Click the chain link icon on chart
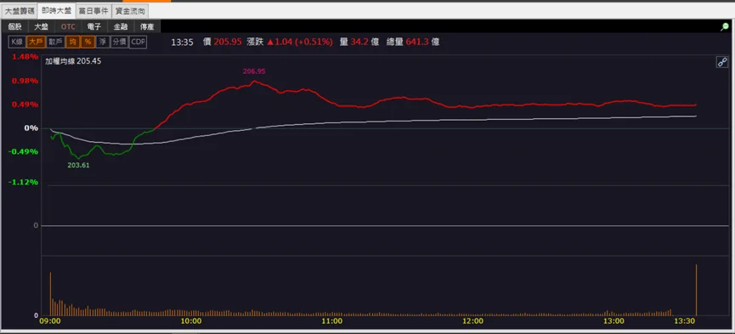The width and height of the screenshot is (735, 334). tap(722, 62)
